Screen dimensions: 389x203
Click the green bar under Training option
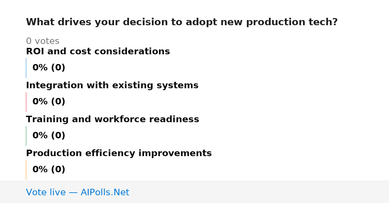pos(26,136)
